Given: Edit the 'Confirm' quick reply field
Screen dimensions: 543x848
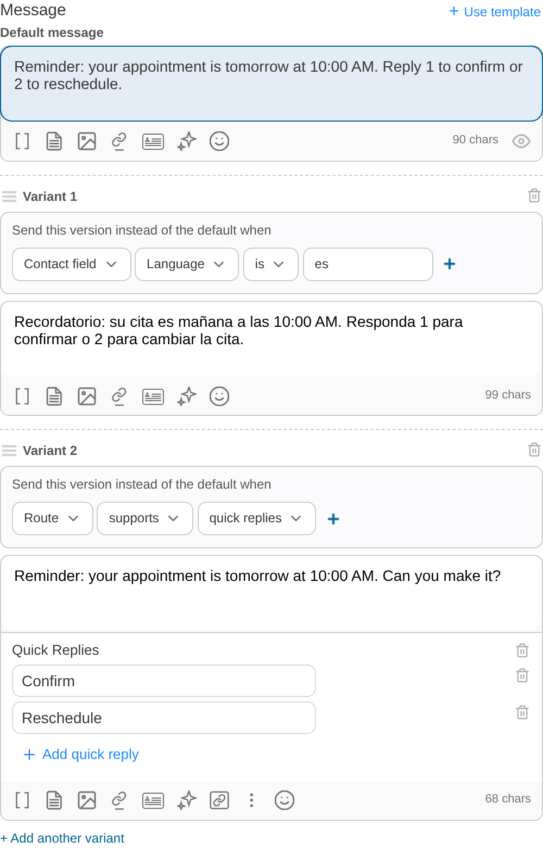Looking at the screenshot, I should (x=164, y=681).
